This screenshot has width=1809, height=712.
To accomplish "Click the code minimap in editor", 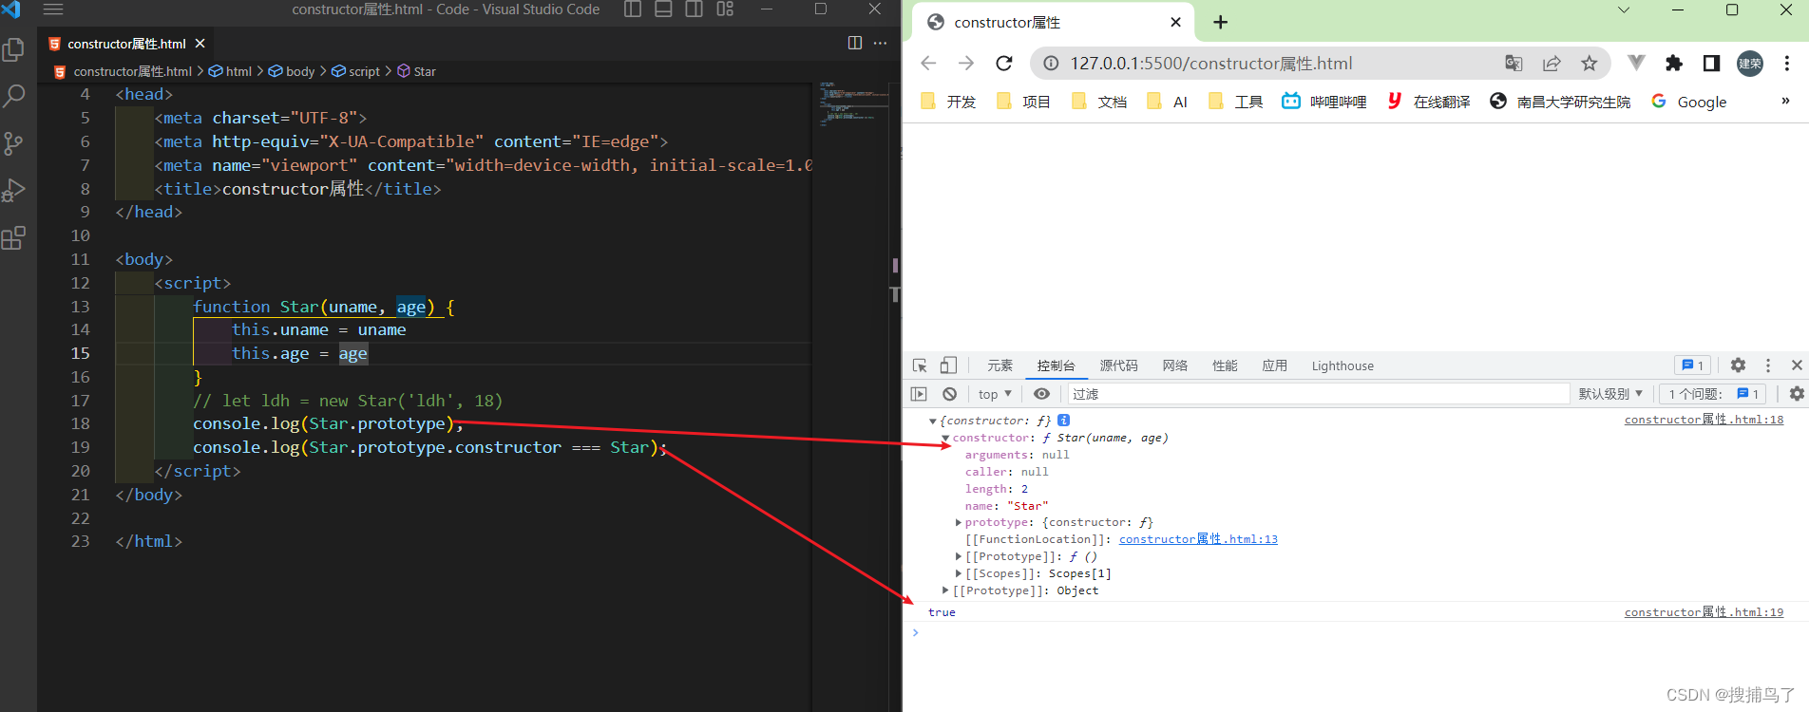I will (x=852, y=103).
